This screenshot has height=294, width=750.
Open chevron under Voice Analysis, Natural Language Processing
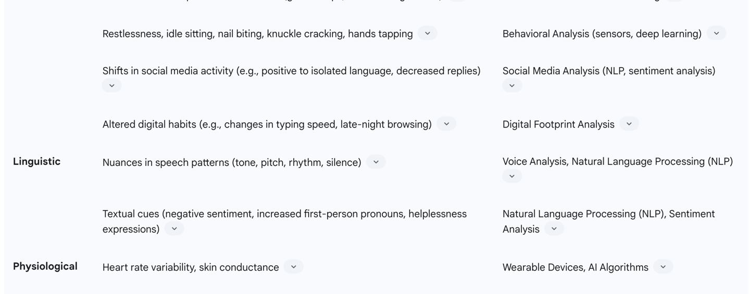point(511,176)
